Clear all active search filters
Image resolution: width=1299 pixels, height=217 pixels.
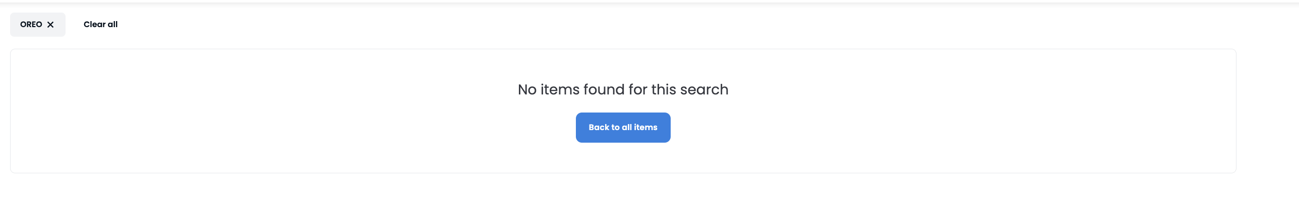[100, 25]
